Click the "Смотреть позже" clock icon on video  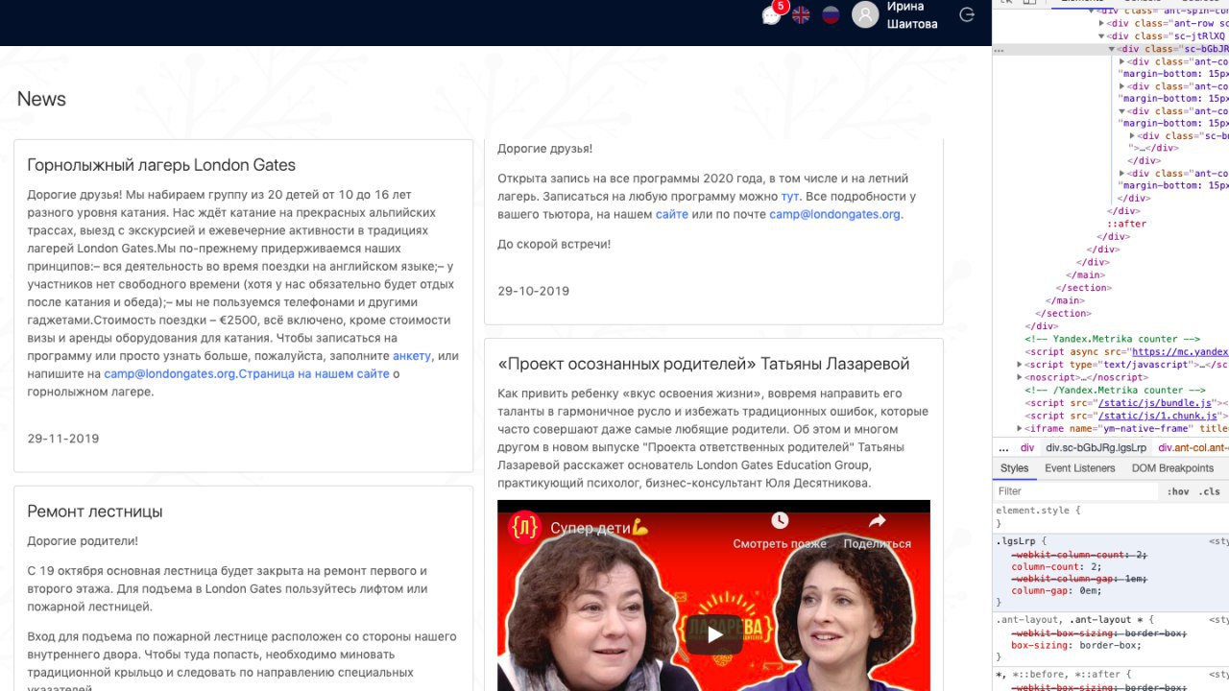coord(780,520)
